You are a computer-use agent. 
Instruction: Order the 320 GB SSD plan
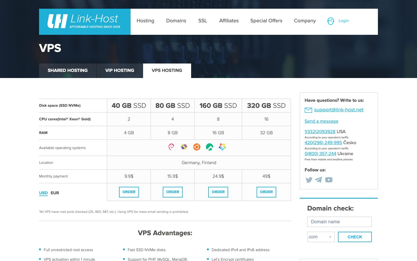pos(266,192)
